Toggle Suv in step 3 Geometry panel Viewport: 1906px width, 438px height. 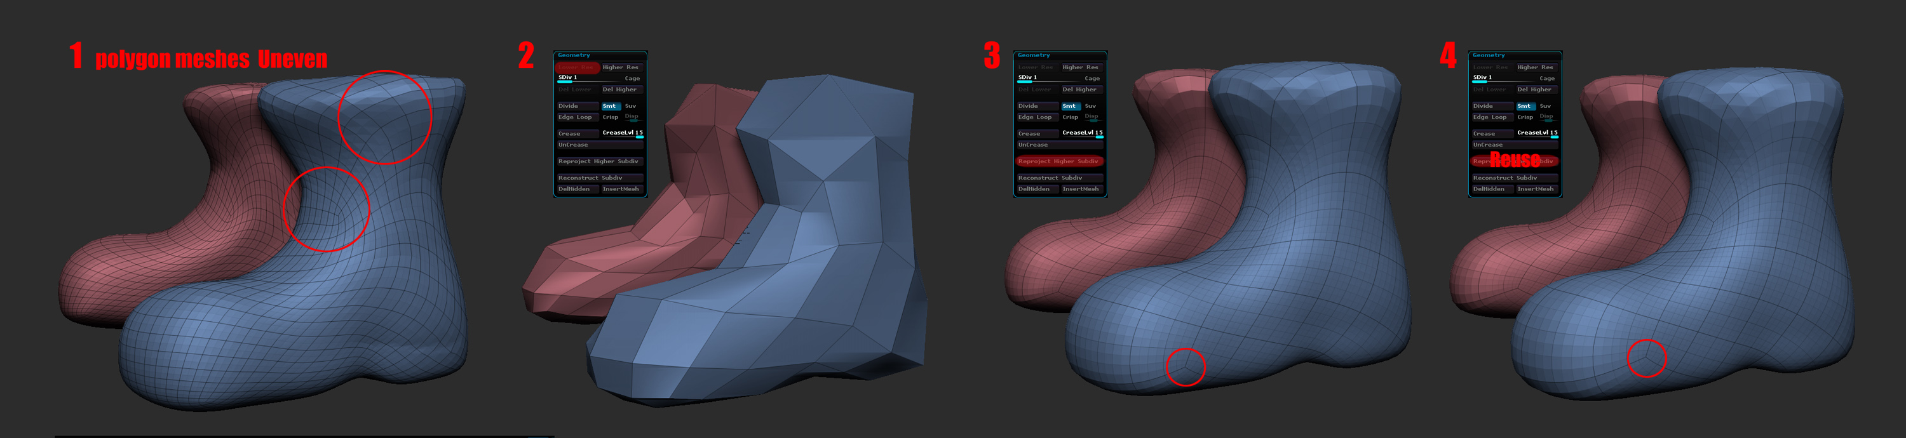click(1092, 107)
